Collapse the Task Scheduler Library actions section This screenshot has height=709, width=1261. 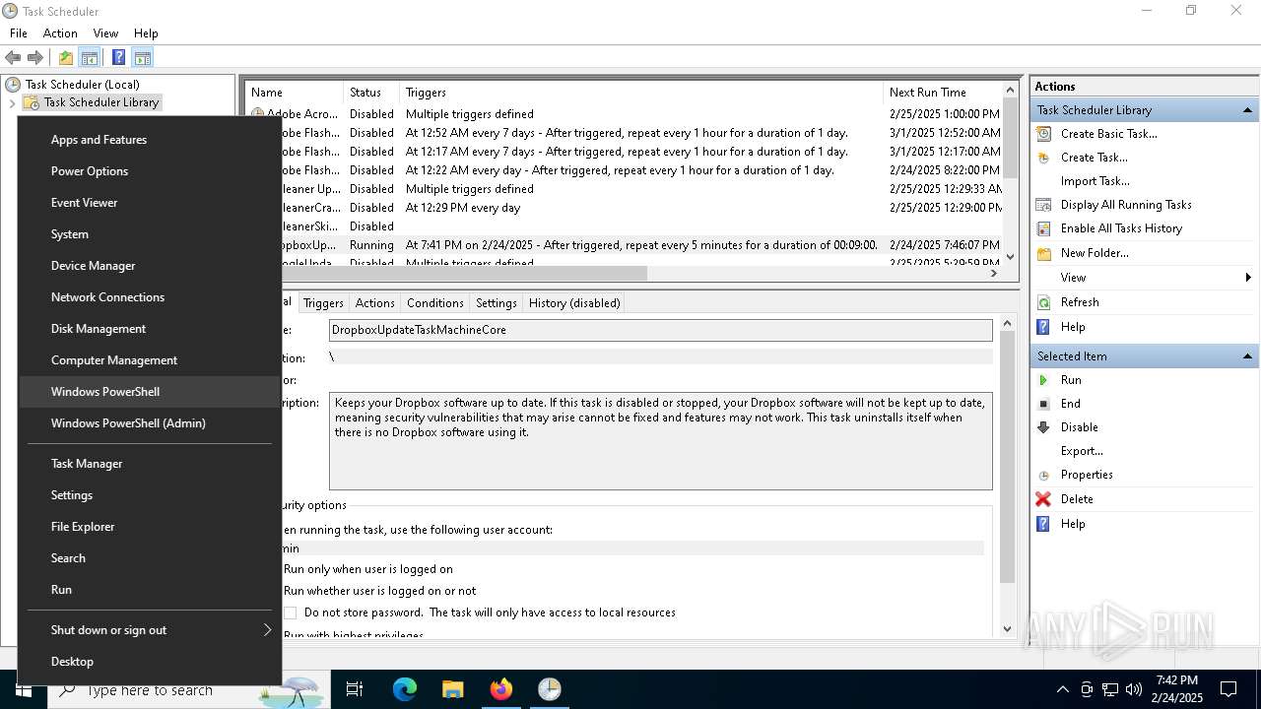pyautogui.click(x=1247, y=110)
